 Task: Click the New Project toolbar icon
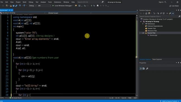pos(7,6)
